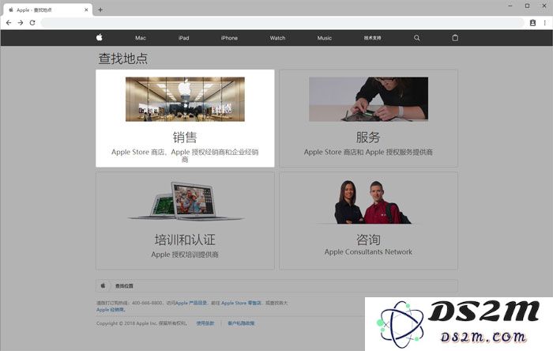Screen dimensions: 553x351
Task: Open the iPad menu item
Action: 184,38
